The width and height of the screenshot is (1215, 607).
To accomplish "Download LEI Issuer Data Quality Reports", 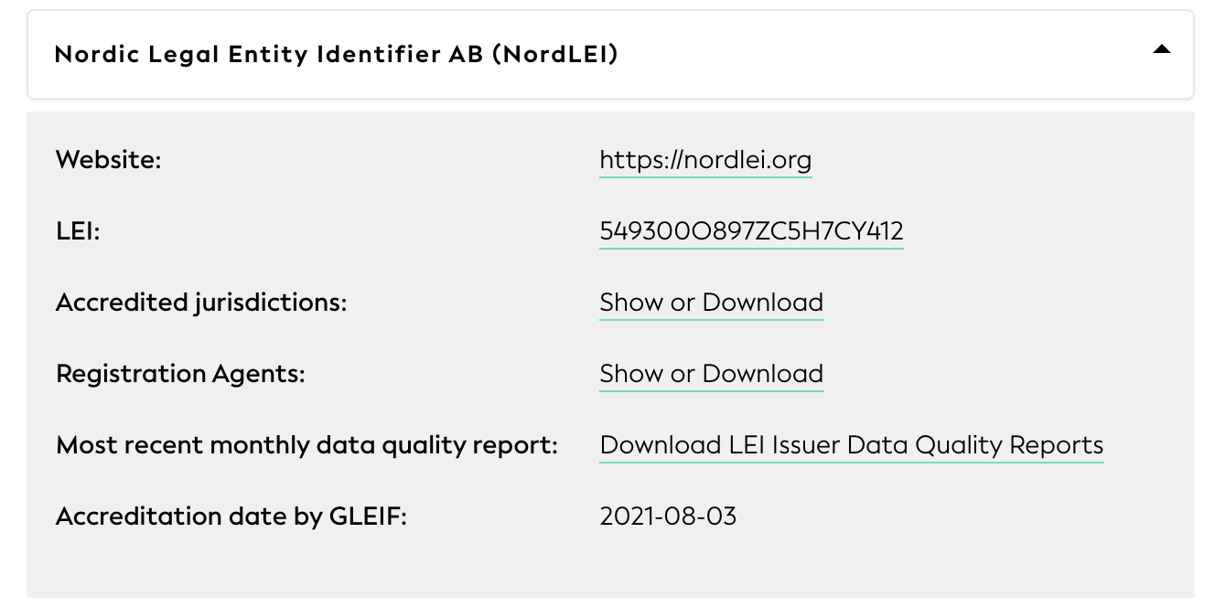I will point(851,445).
